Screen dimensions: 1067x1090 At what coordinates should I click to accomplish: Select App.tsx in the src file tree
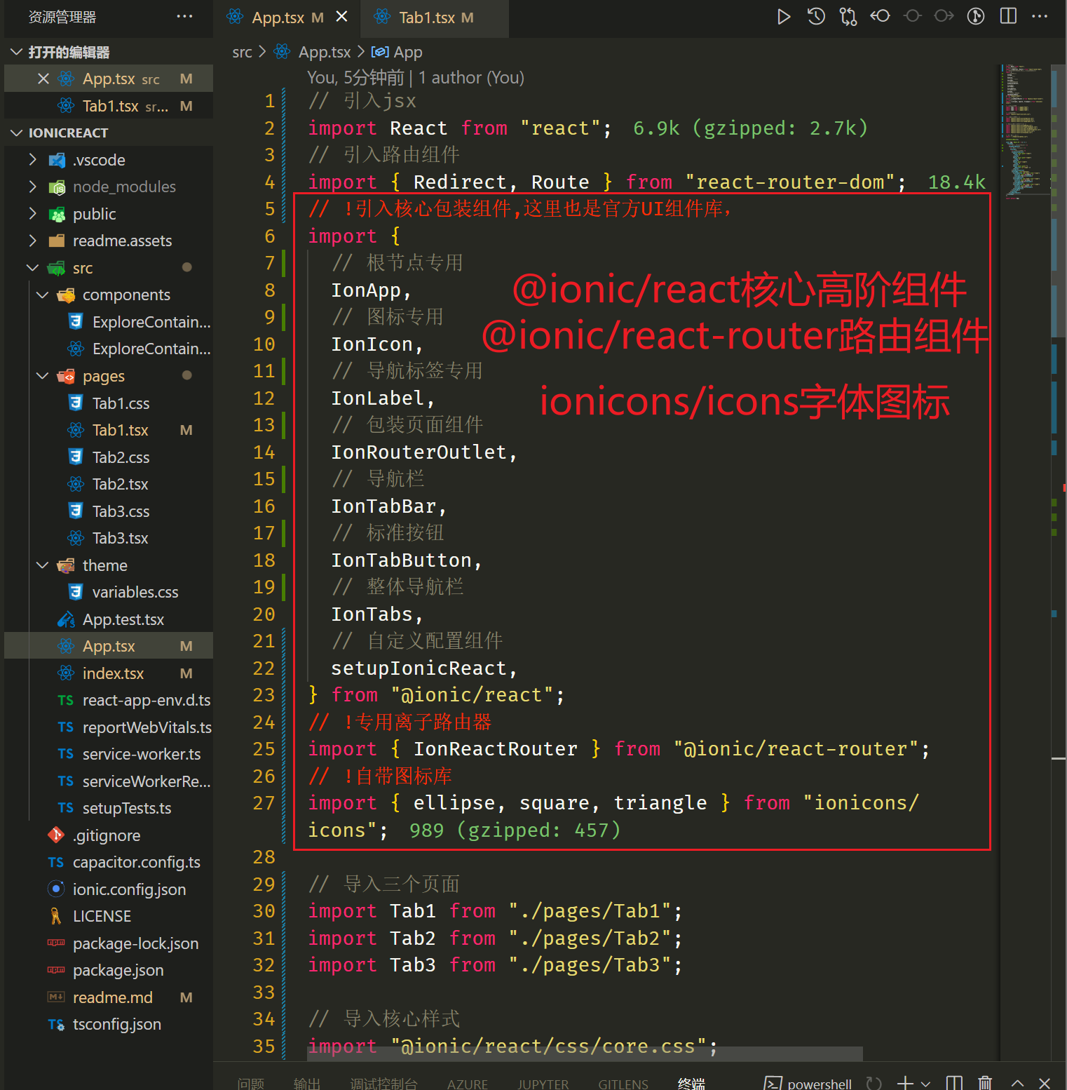[x=109, y=646]
